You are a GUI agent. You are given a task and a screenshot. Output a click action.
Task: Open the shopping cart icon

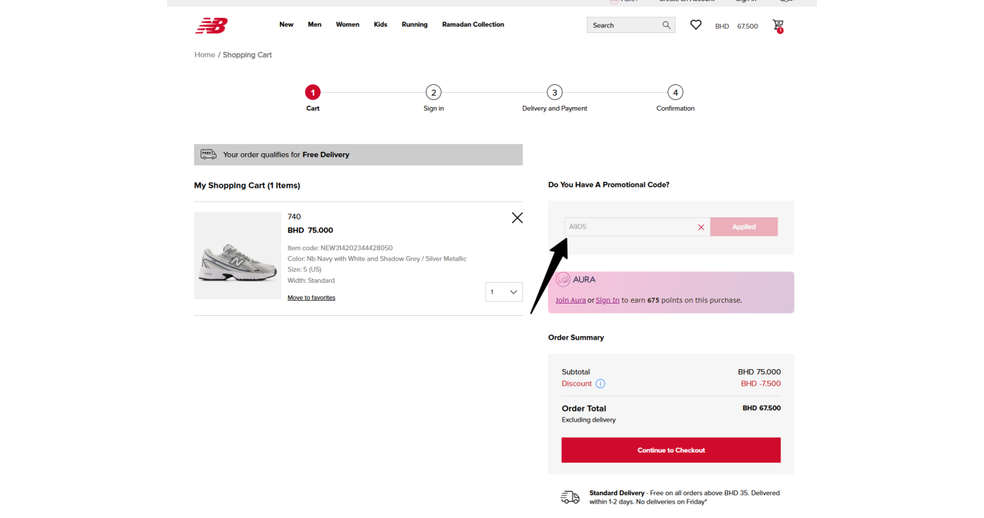778,26
